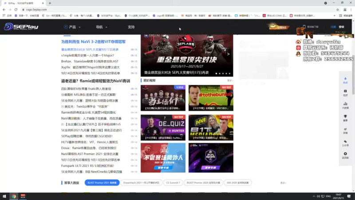Click the 重金悬赏顶尖对决 main banner
This screenshot has height=200, width=355.
(187, 55)
